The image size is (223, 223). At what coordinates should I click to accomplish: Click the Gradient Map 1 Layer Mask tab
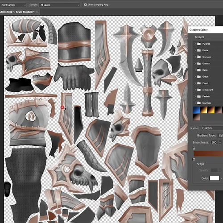(x=17, y=12)
